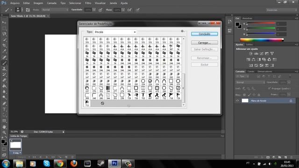
Task: Select the Zoom tool in the toolbox
Action: point(4,133)
